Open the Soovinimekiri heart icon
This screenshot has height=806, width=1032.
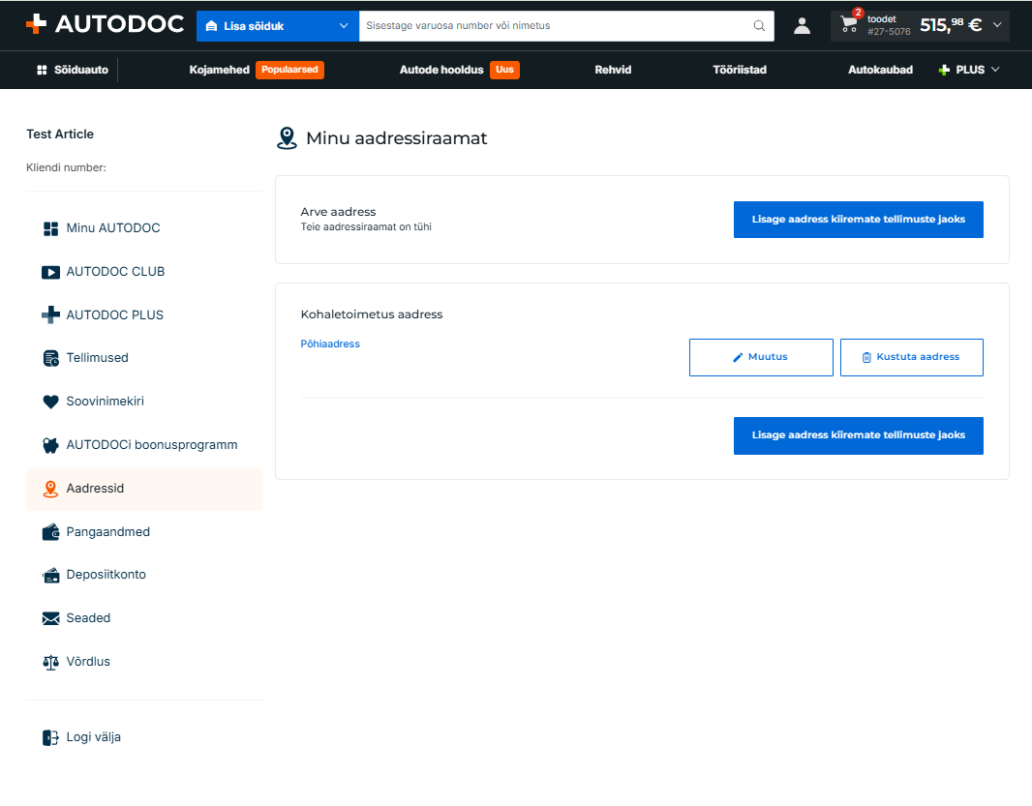pyautogui.click(x=50, y=402)
